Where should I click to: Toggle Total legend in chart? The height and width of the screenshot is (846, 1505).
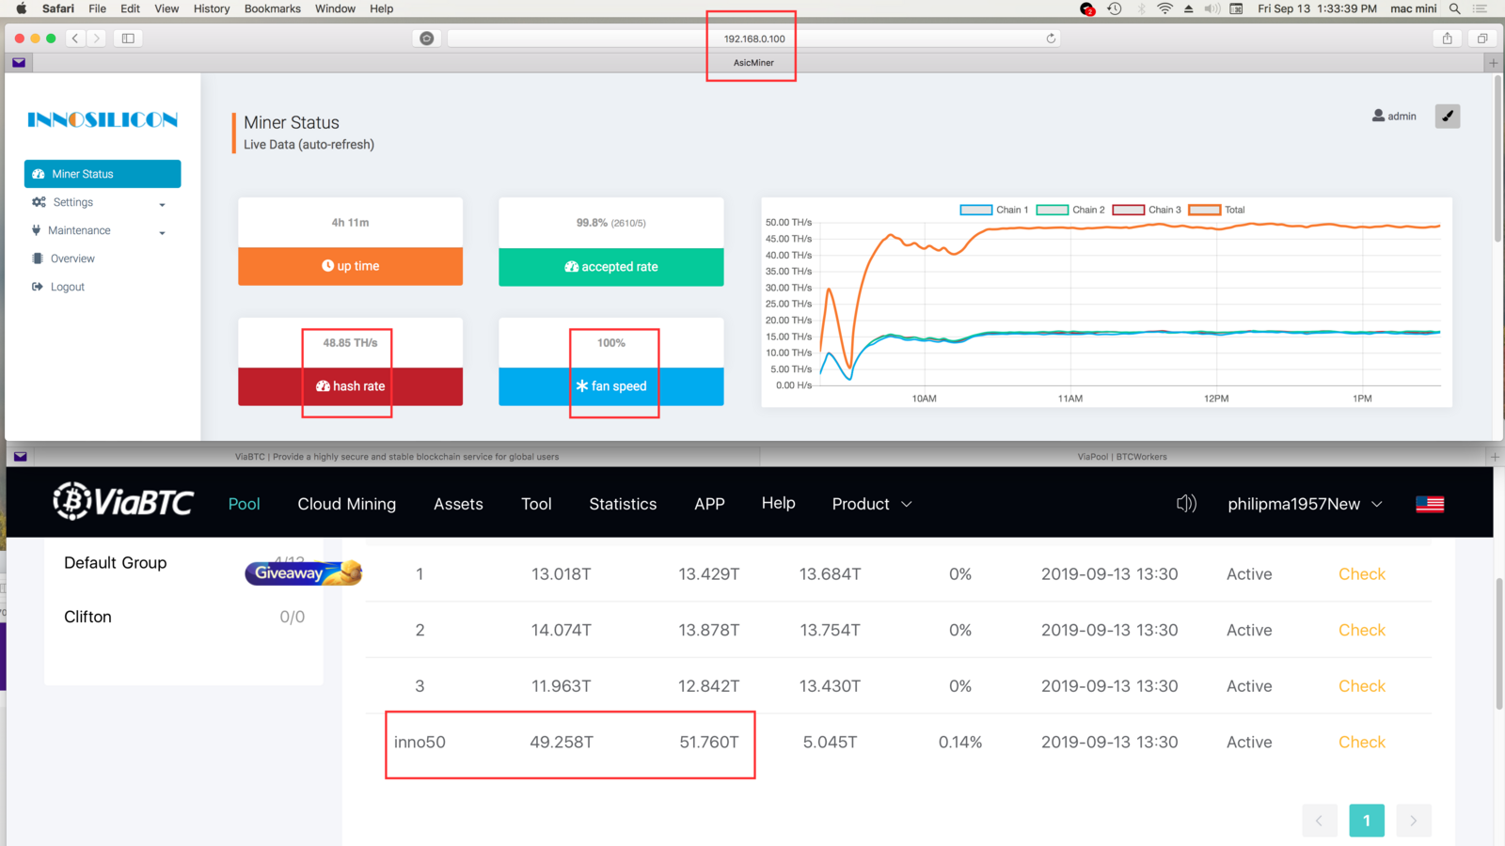click(1217, 210)
